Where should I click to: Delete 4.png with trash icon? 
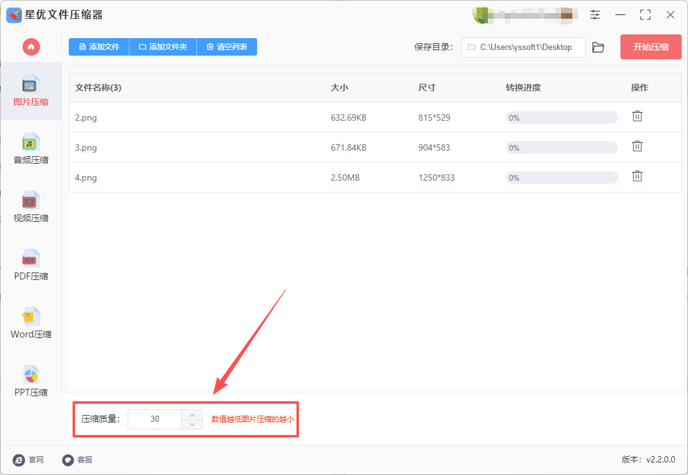coord(637,176)
